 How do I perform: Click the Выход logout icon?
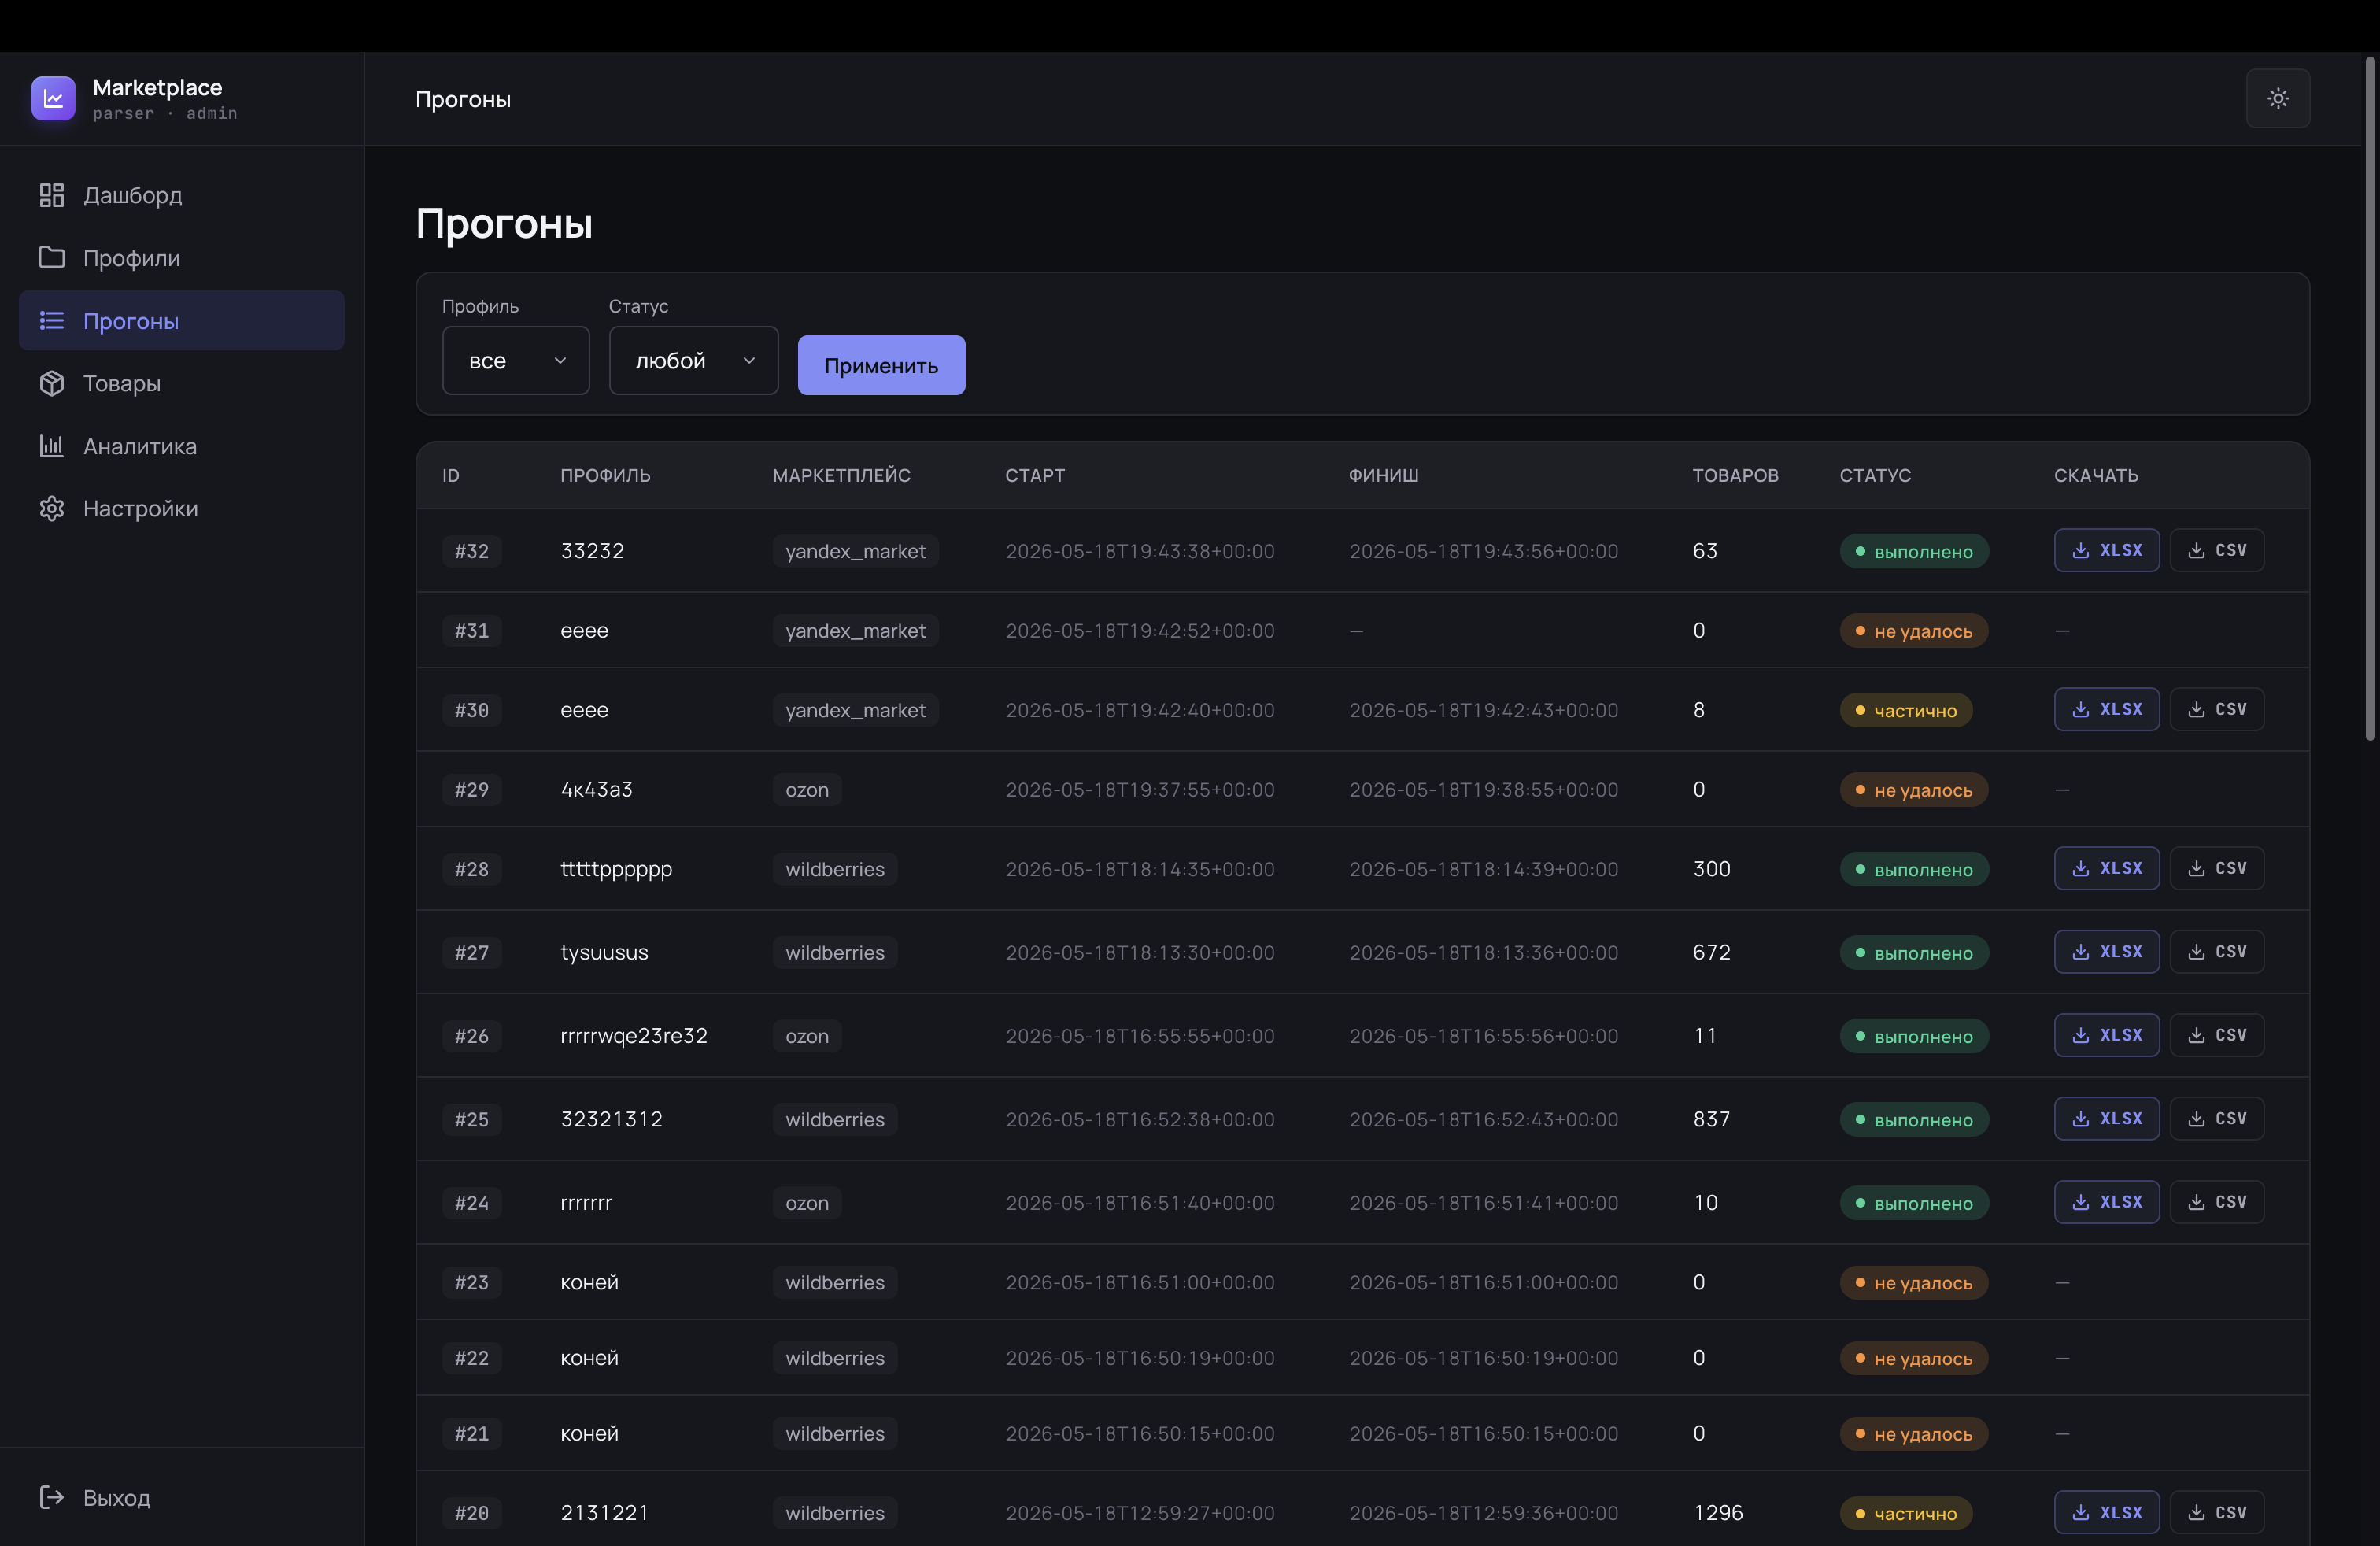[x=52, y=1497]
